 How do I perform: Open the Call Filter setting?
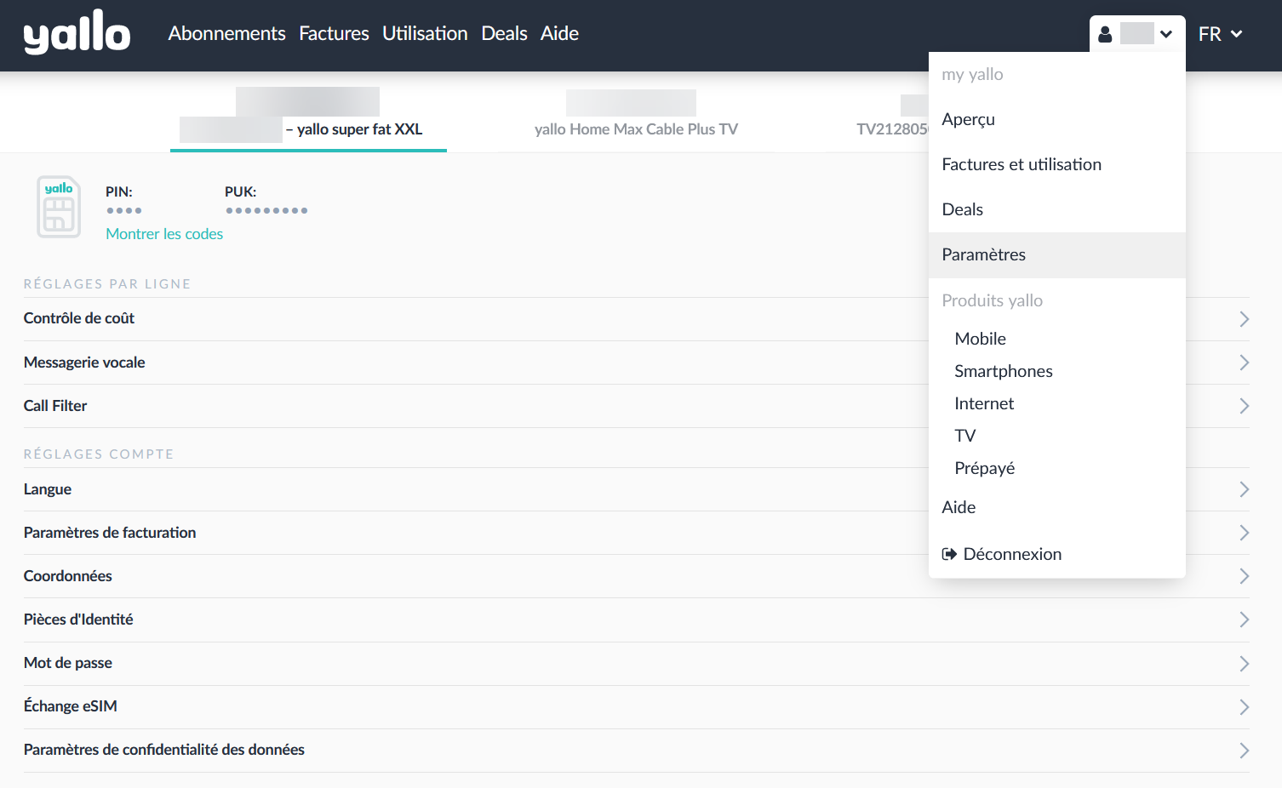(x=637, y=406)
